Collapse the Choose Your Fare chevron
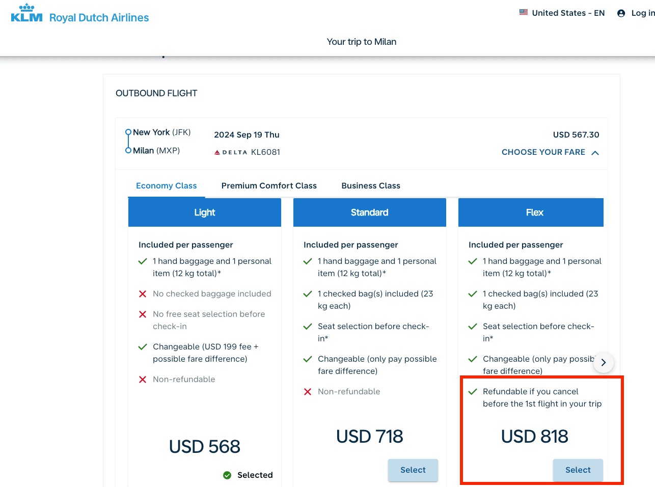This screenshot has height=487, width=655. click(x=595, y=153)
